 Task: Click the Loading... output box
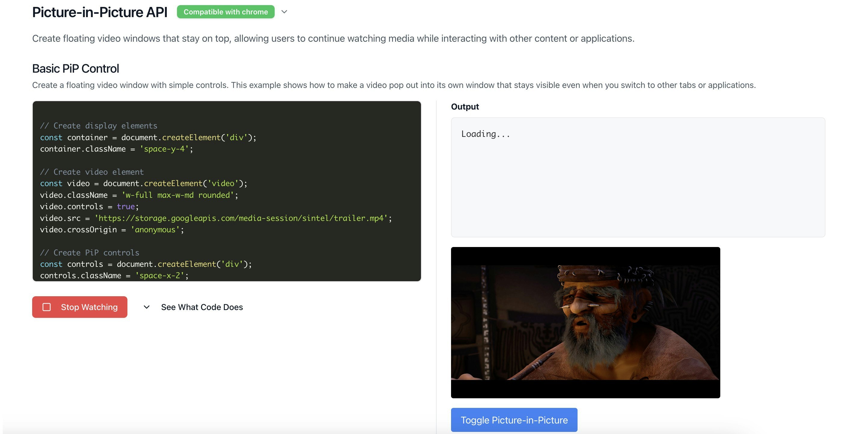pos(638,177)
